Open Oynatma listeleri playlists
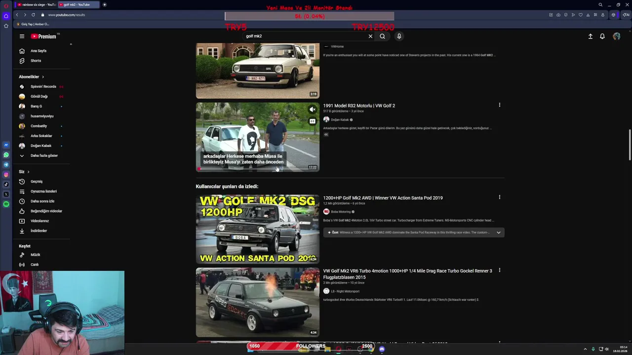This screenshot has height=355, width=632. click(x=41, y=191)
